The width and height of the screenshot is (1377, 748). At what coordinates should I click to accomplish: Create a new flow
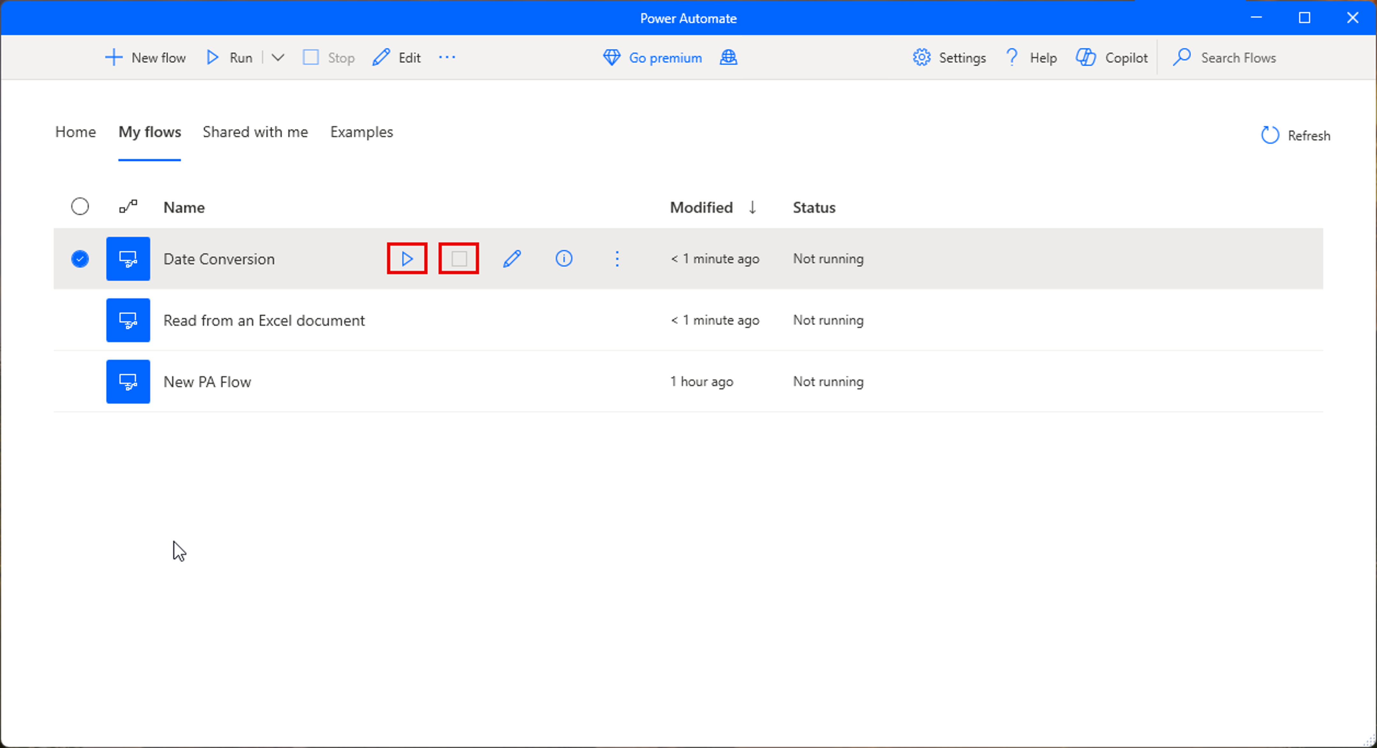[145, 57]
